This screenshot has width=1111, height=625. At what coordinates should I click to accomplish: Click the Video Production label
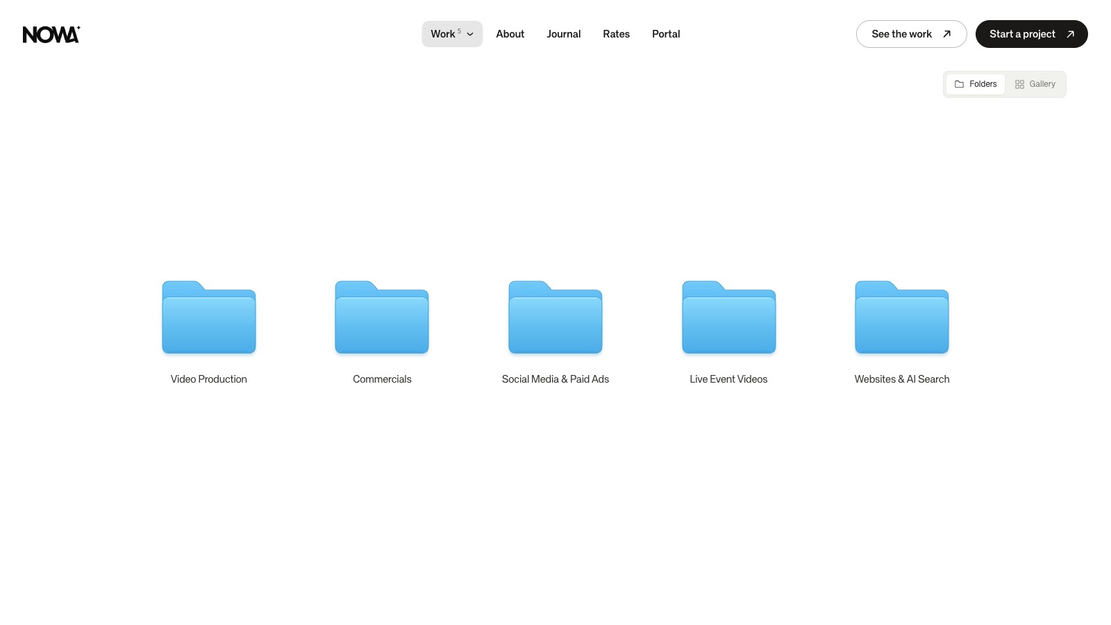(x=209, y=379)
